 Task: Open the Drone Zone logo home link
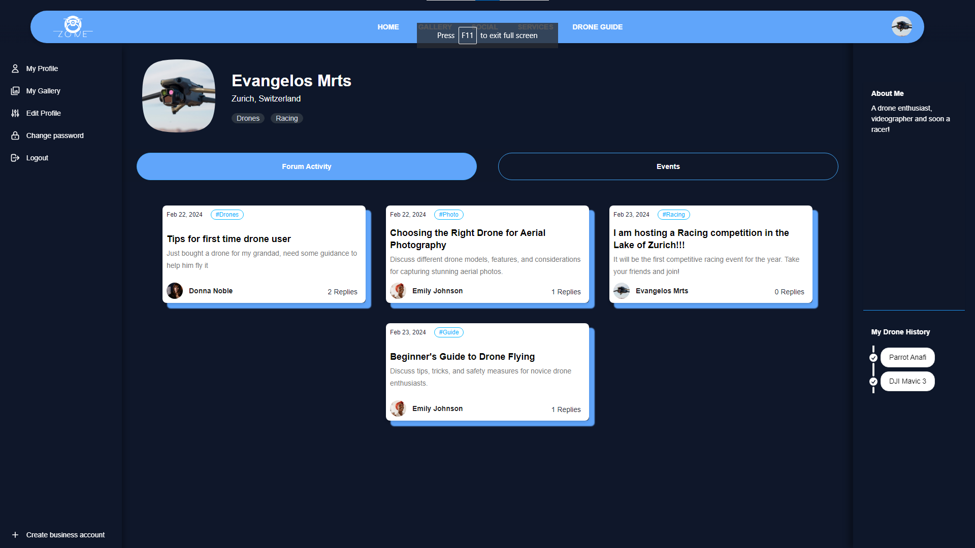(x=73, y=27)
